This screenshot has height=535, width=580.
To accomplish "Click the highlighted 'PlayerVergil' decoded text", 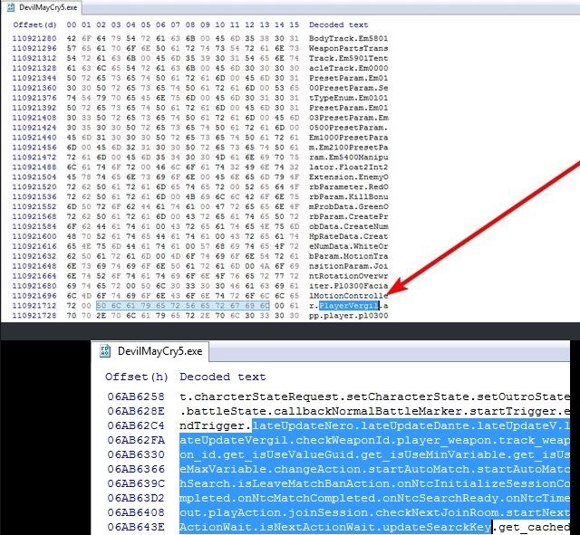I will (x=349, y=306).
